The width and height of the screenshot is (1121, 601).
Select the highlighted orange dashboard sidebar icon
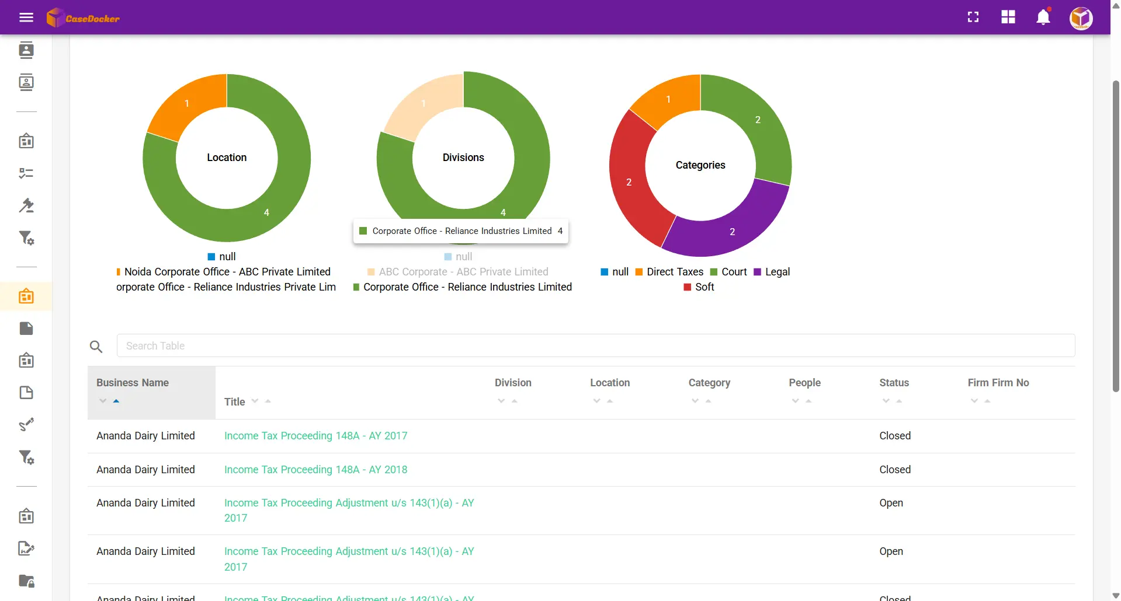click(x=26, y=296)
